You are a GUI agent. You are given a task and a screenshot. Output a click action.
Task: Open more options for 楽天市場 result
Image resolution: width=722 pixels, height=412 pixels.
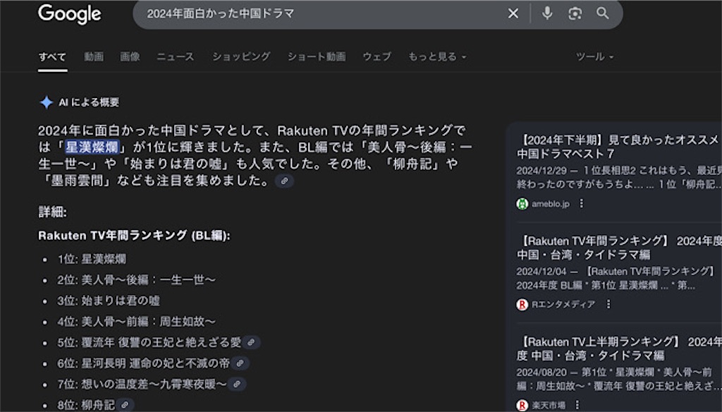[577, 405]
